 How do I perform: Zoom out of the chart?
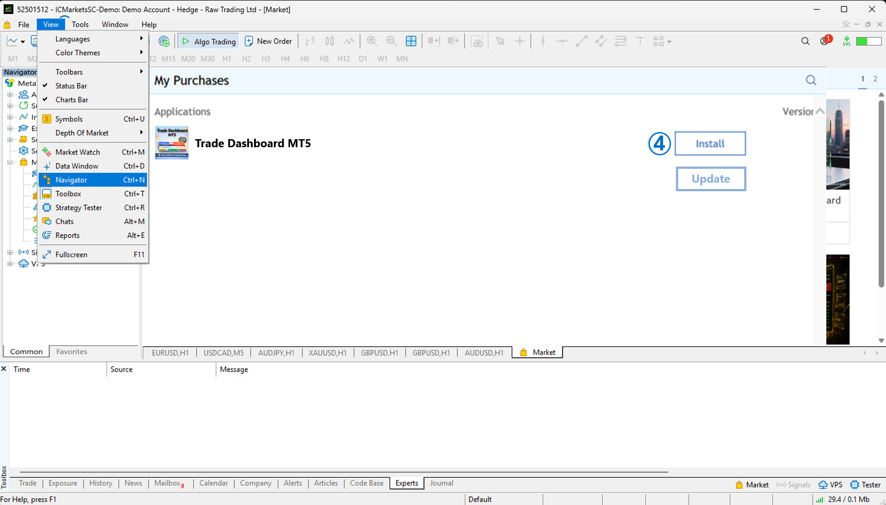[x=391, y=41]
